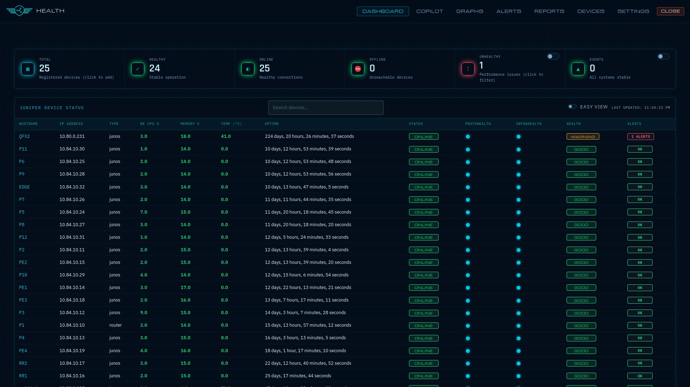Open the Devices tab

[x=591, y=11]
